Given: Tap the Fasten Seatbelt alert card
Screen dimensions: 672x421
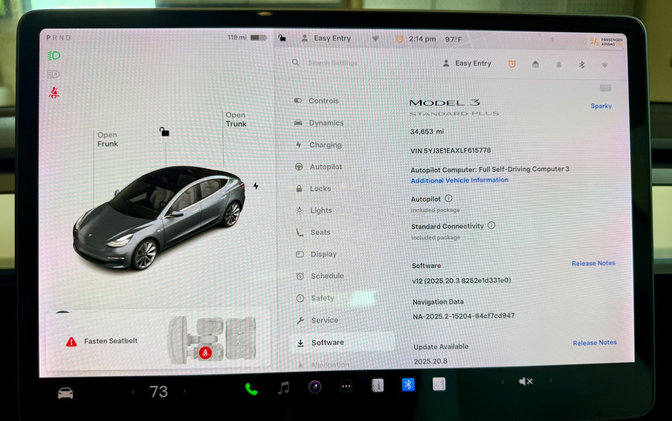Looking at the screenshot, I should coord(158,341).
